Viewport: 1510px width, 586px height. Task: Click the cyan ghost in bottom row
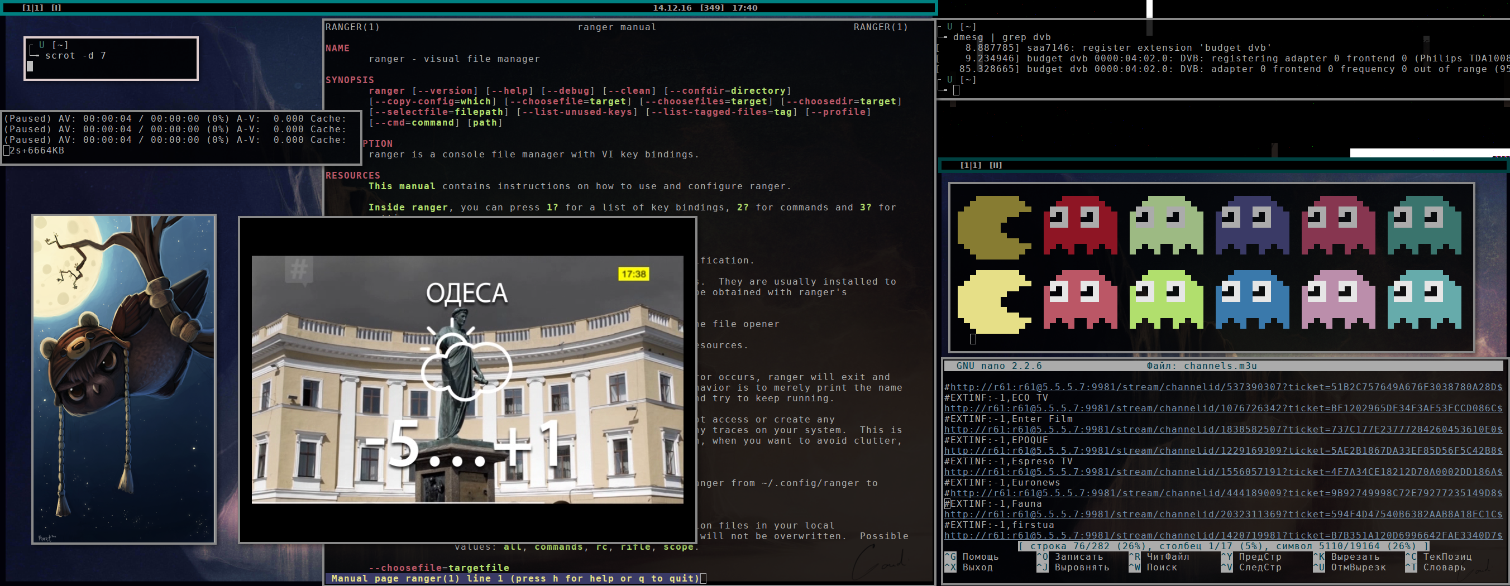[x=1425, y=300]
